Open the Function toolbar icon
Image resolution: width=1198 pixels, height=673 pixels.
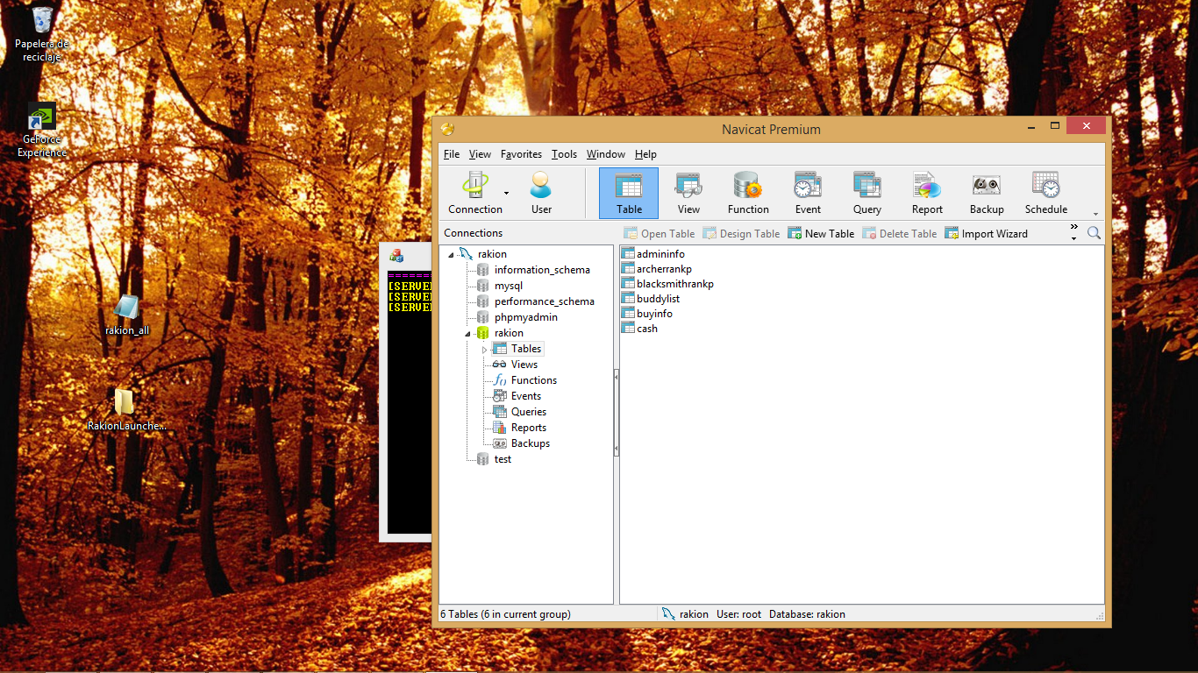[748, 193]
